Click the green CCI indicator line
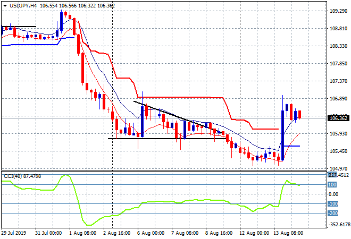 click(x=160, y=202)
